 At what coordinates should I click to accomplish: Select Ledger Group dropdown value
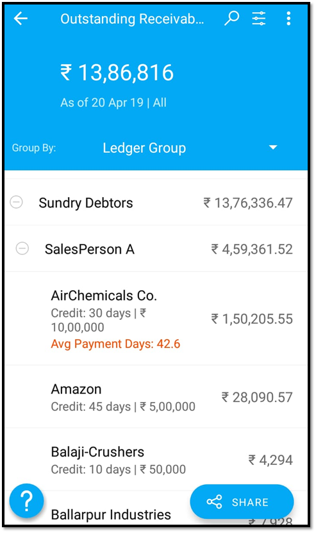click(144, 148)
